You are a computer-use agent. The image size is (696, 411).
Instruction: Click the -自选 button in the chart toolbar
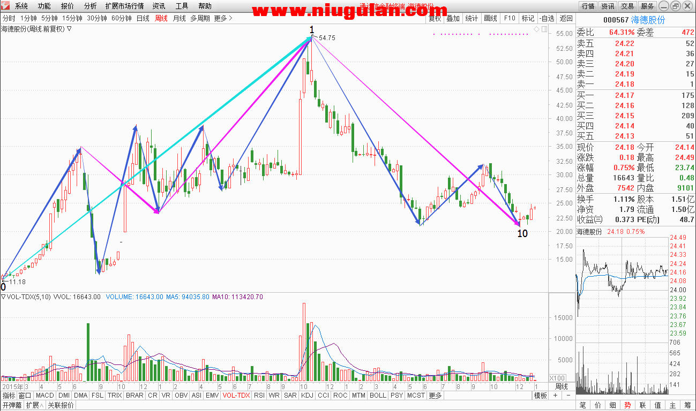tap(547, 18)
